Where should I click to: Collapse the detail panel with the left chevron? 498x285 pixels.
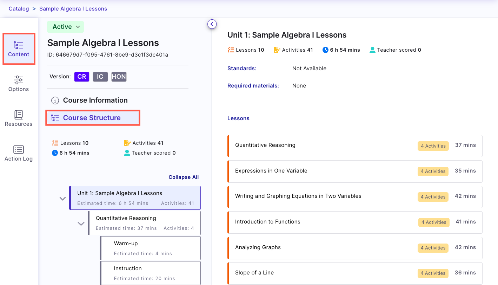point(212,24)
